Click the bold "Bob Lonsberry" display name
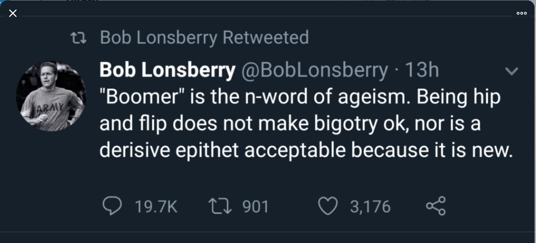Image resolution: width=536 pixels, height=243 pixels. (167, 70)
